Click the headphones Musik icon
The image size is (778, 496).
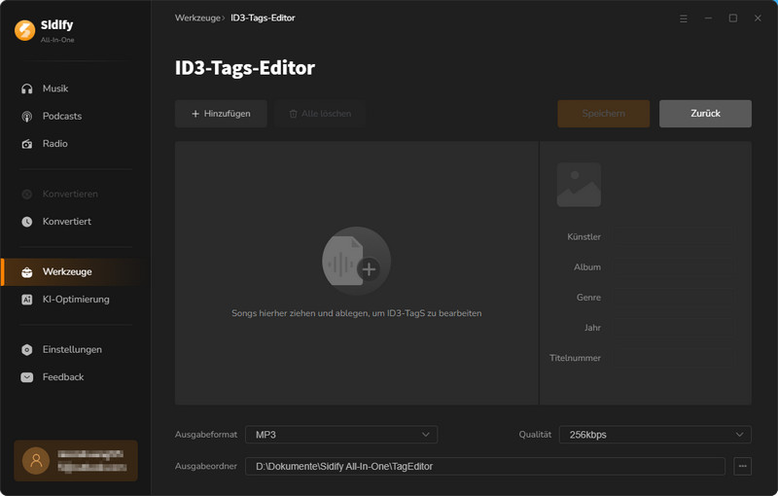pyautogui.click(x=27, y=89)
